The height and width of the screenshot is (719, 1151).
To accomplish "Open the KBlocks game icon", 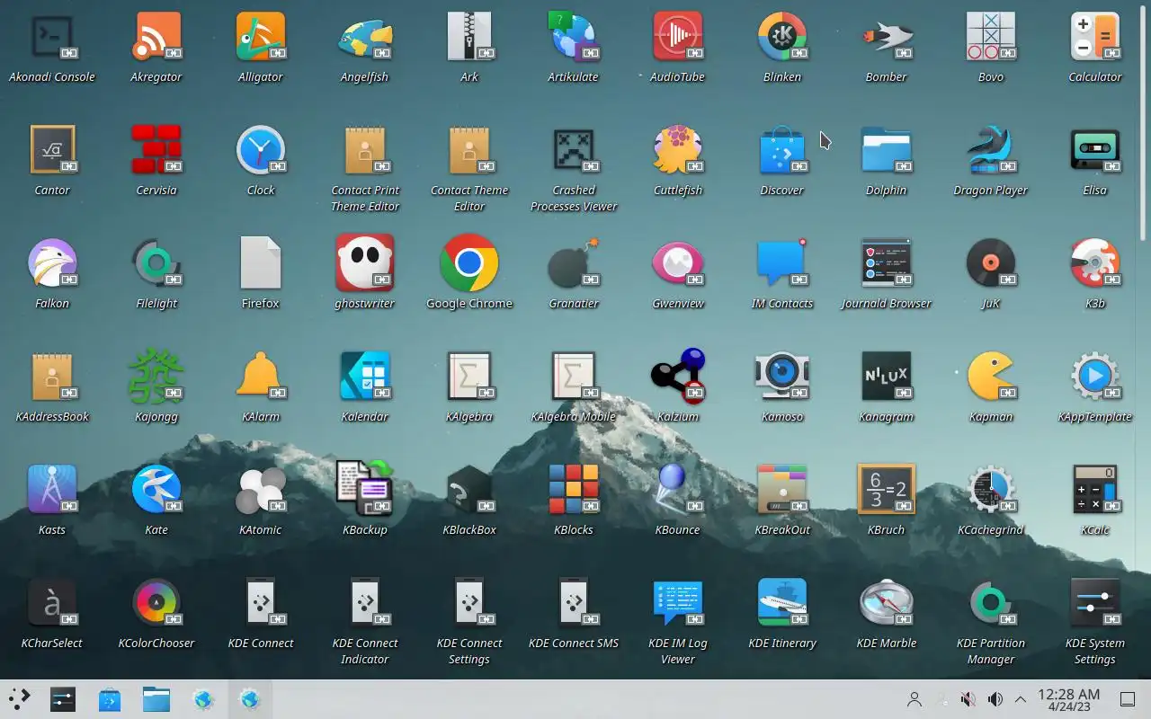I will (x=574, y=489).
